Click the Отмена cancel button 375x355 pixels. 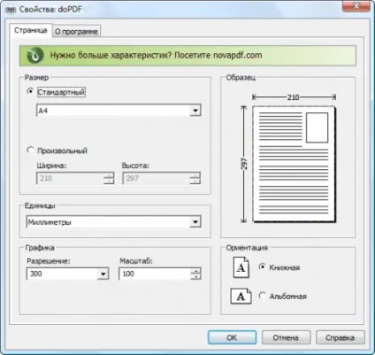point(286,337)
